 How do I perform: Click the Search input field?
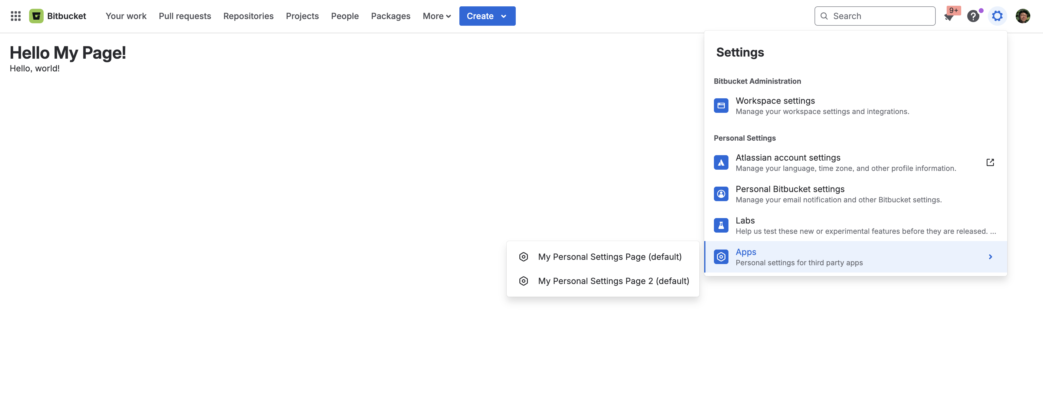875,16
